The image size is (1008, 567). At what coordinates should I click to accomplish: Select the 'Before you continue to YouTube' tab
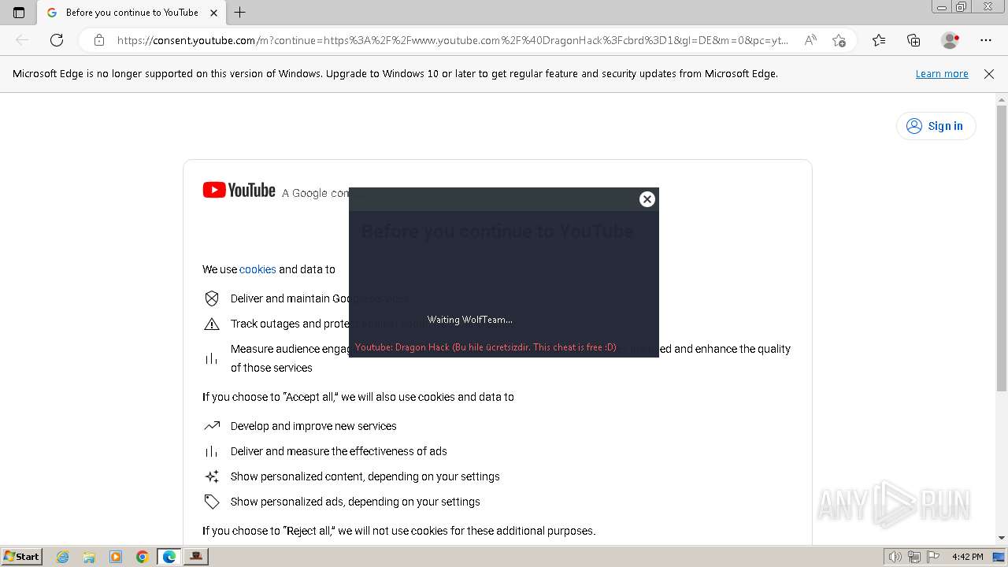tap(132, 13)
